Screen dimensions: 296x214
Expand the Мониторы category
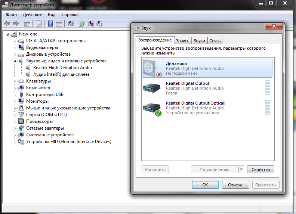point(15,102)
